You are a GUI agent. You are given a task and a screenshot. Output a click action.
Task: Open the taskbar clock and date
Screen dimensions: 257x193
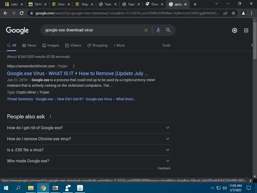click(235, 188)
